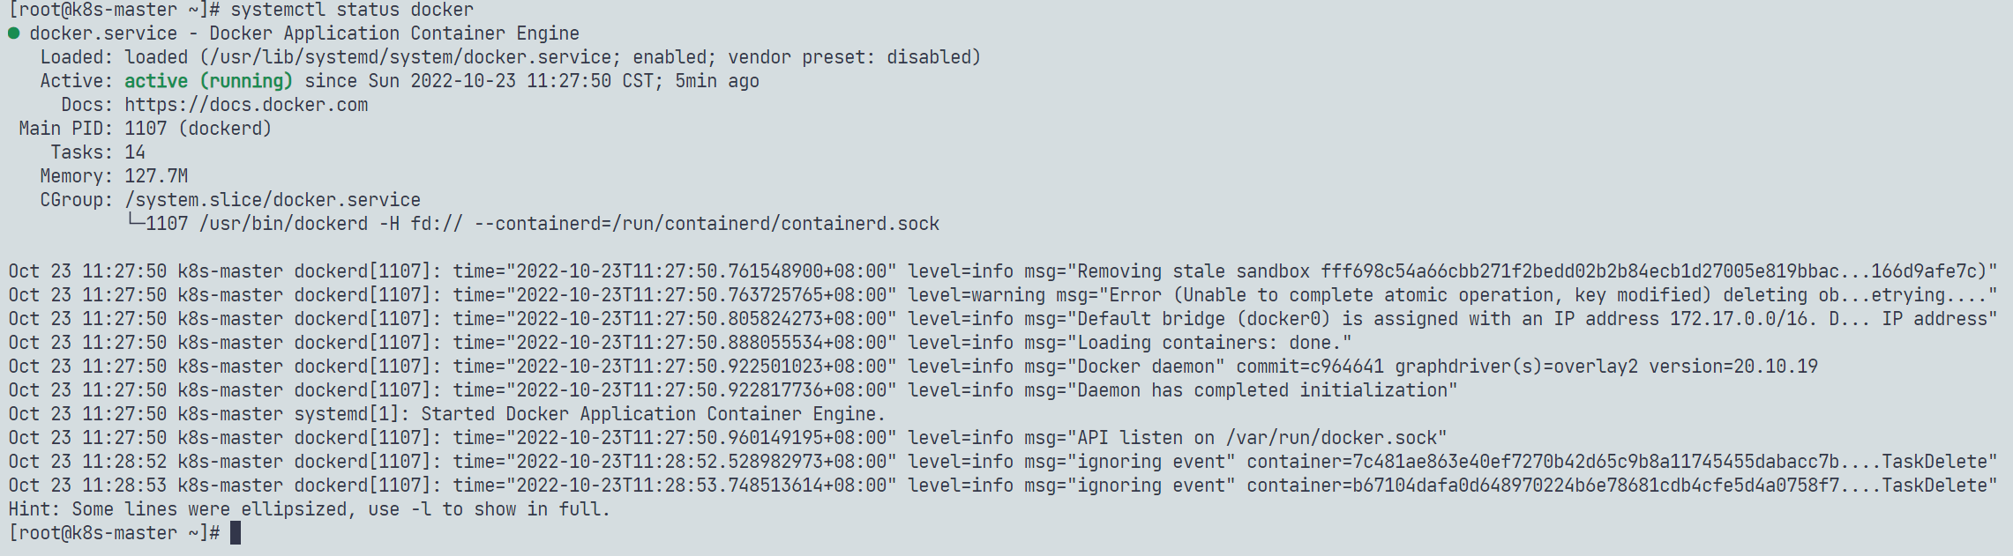The image size is (2013, 556).
Task: Click the CGroup path /system.slice/docker.service
Action: point(273,200)
